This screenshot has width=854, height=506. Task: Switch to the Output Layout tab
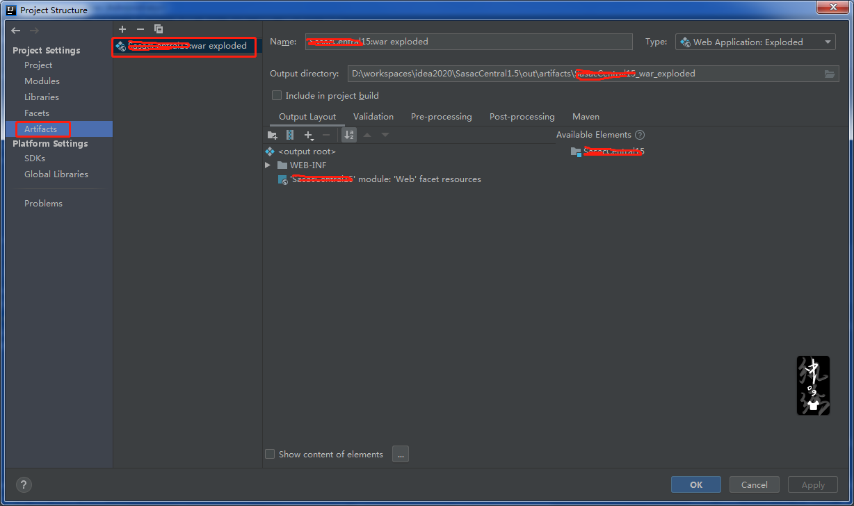point(307,117)
